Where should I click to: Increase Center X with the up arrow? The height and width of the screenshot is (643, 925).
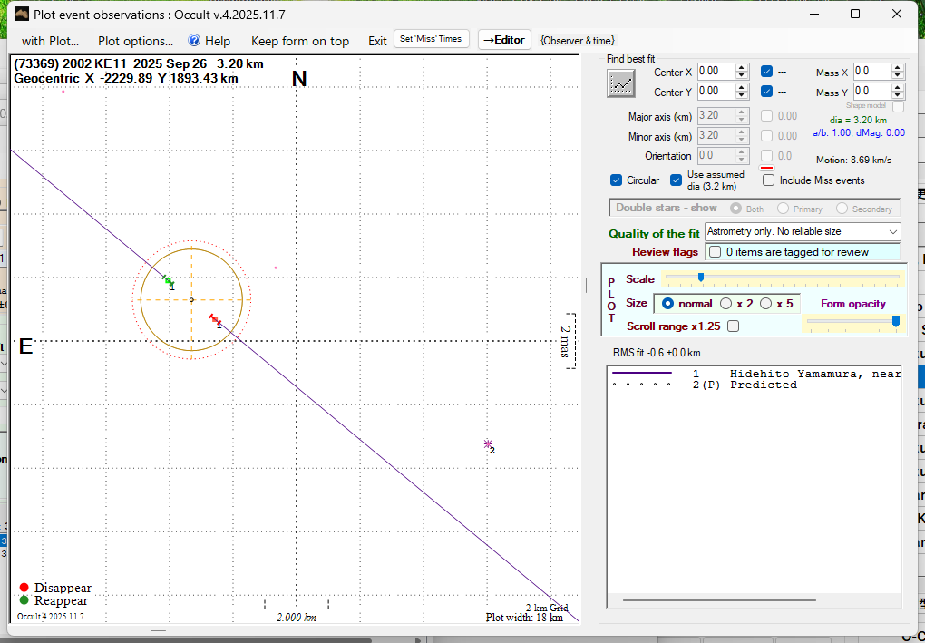point(742,67)
